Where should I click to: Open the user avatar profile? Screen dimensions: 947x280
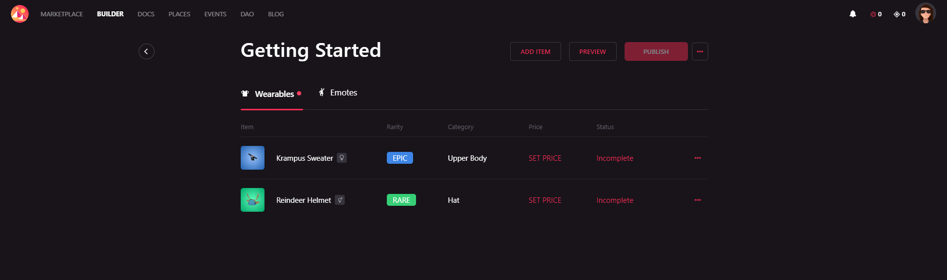pos(925,13)
